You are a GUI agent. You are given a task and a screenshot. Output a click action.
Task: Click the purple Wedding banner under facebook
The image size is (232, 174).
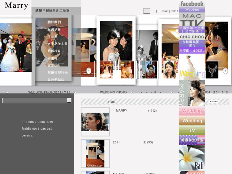tap(192, 10)
